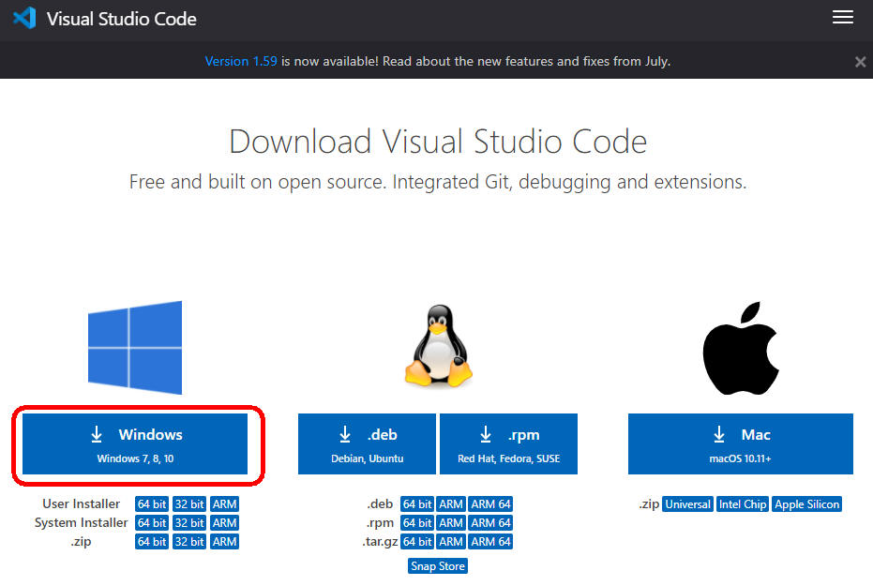Pick the .rpm 64 bit link
This screenshot has width=873, height=586.
point(417,523)
